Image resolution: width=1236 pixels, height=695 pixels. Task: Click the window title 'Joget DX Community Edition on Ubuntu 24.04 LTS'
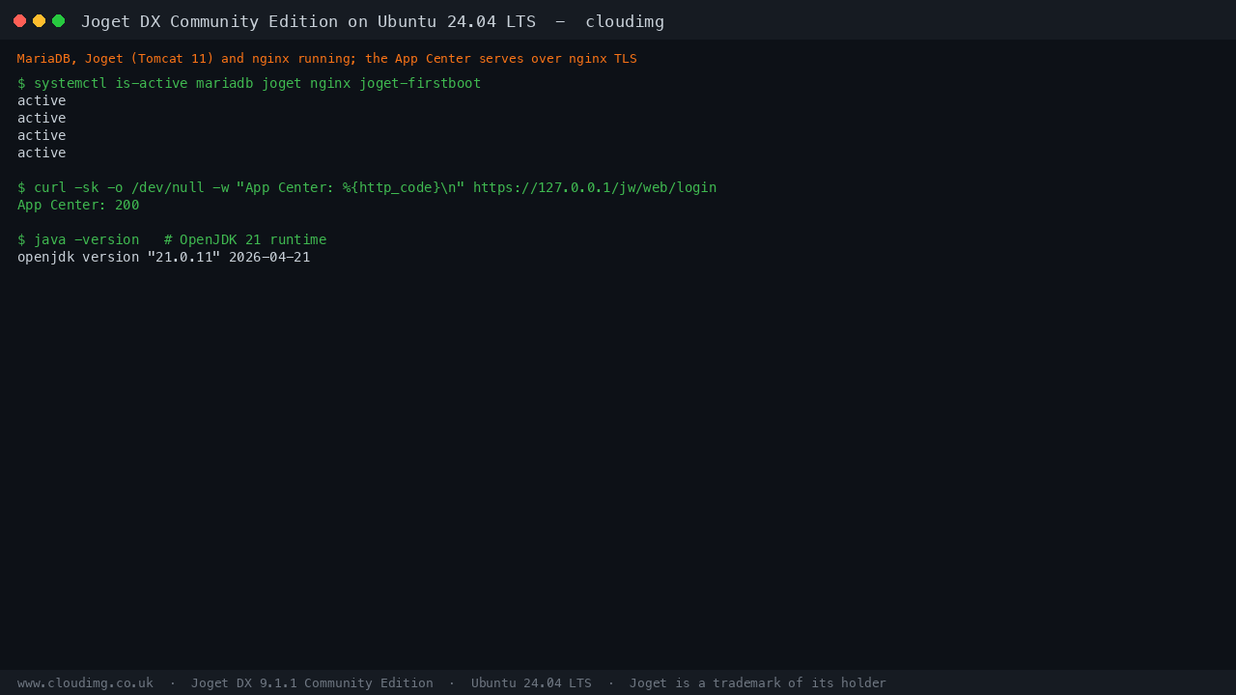coord(308,21)
